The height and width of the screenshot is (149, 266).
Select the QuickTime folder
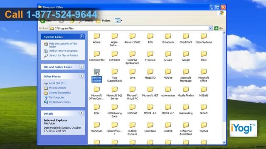point(150,127)
